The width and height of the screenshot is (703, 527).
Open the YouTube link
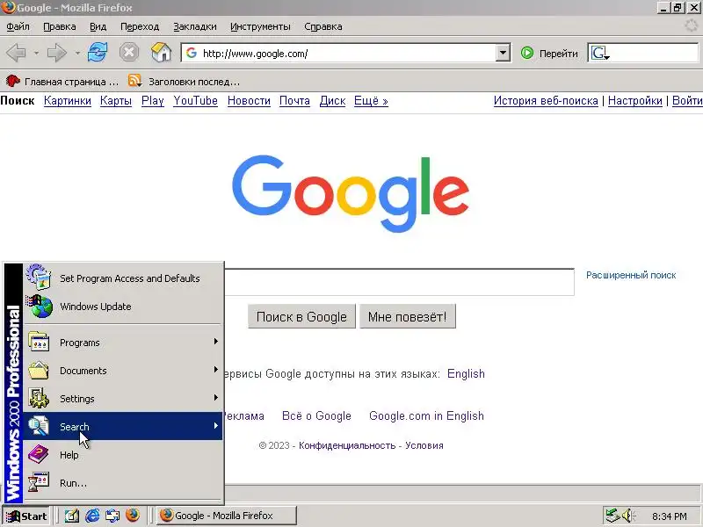coord(195,101)
